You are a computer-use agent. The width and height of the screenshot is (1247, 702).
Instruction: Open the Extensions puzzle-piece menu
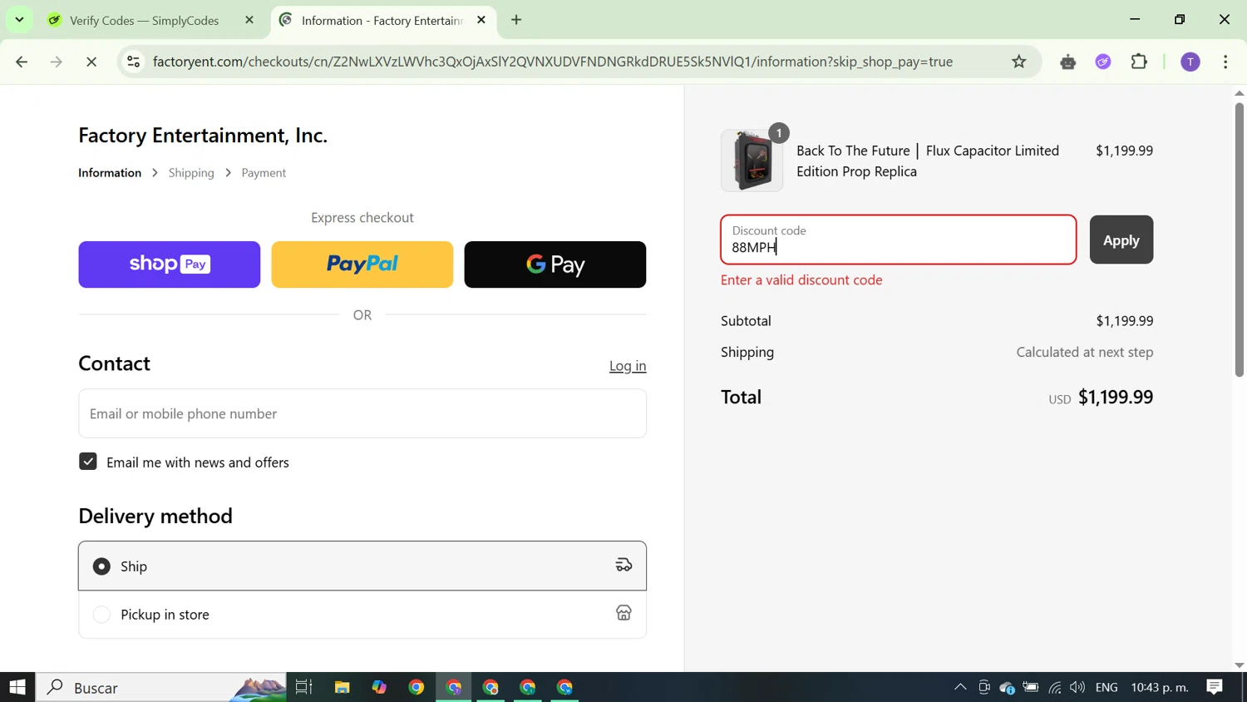pos(1139,62)
